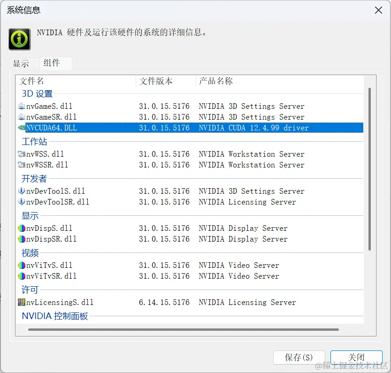Select the nvDispSR.dll file name
The width and height of the screenshot is (391, 373).
51,239
